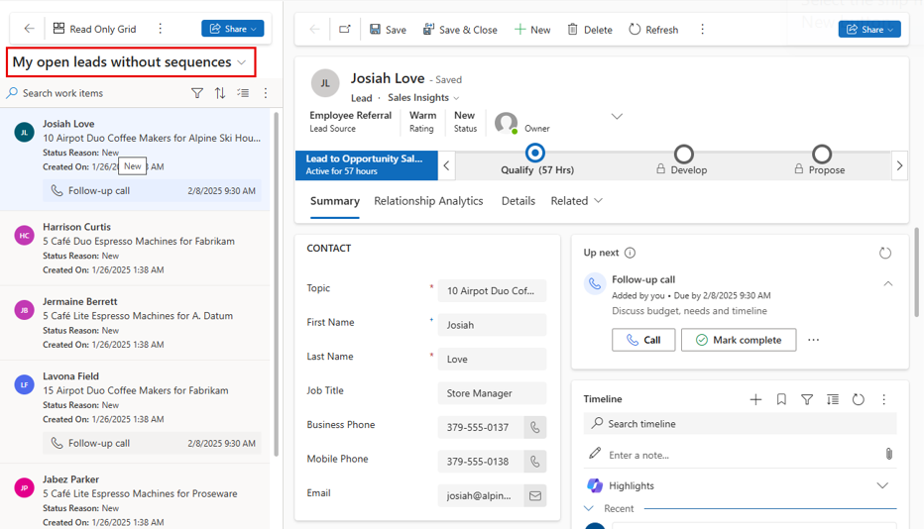Open Timeline filter icon
924x529 pixels.
click(807, 399)
